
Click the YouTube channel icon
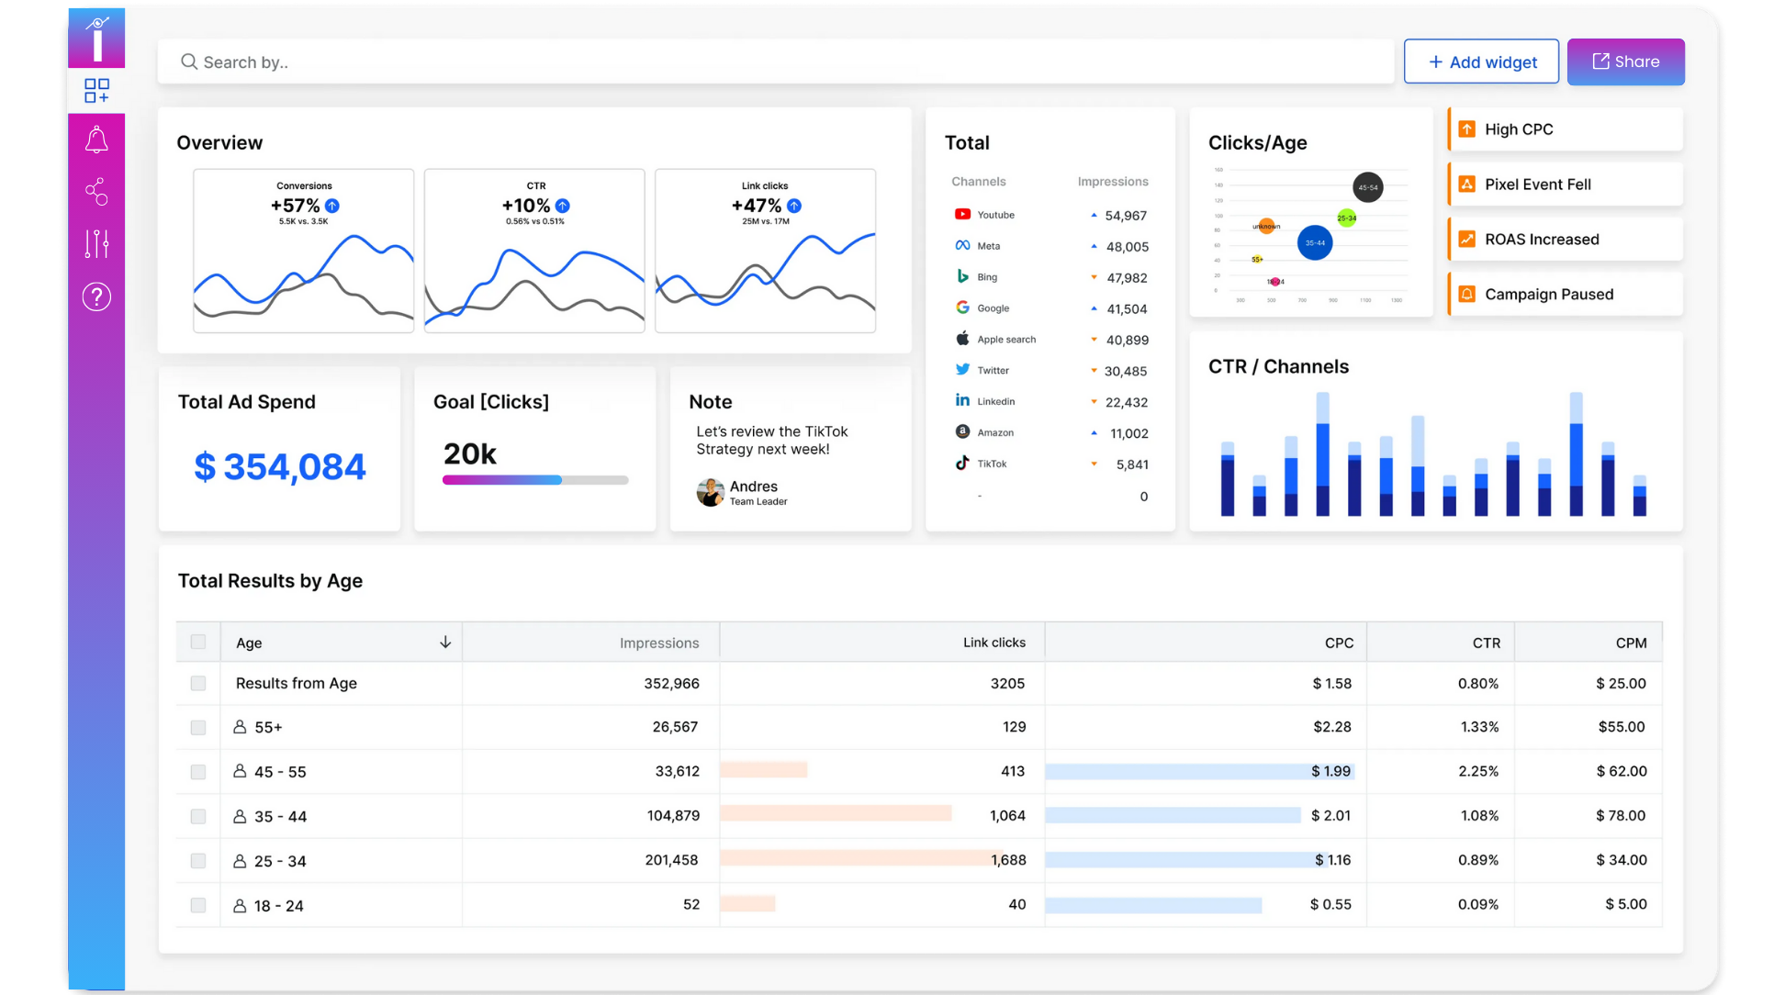pos(962,215)
